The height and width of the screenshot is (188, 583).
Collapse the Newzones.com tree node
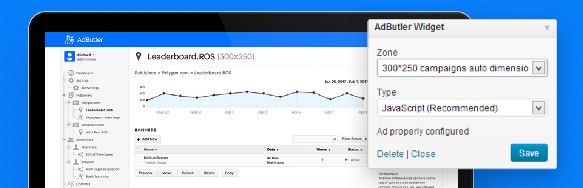[69, 125]
